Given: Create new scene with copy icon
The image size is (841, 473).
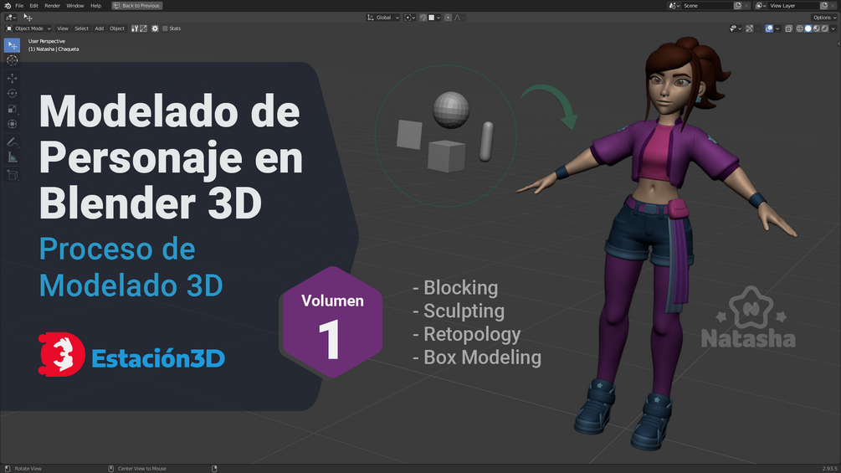Looking at the screenshot, I should (x=738, y=5).
